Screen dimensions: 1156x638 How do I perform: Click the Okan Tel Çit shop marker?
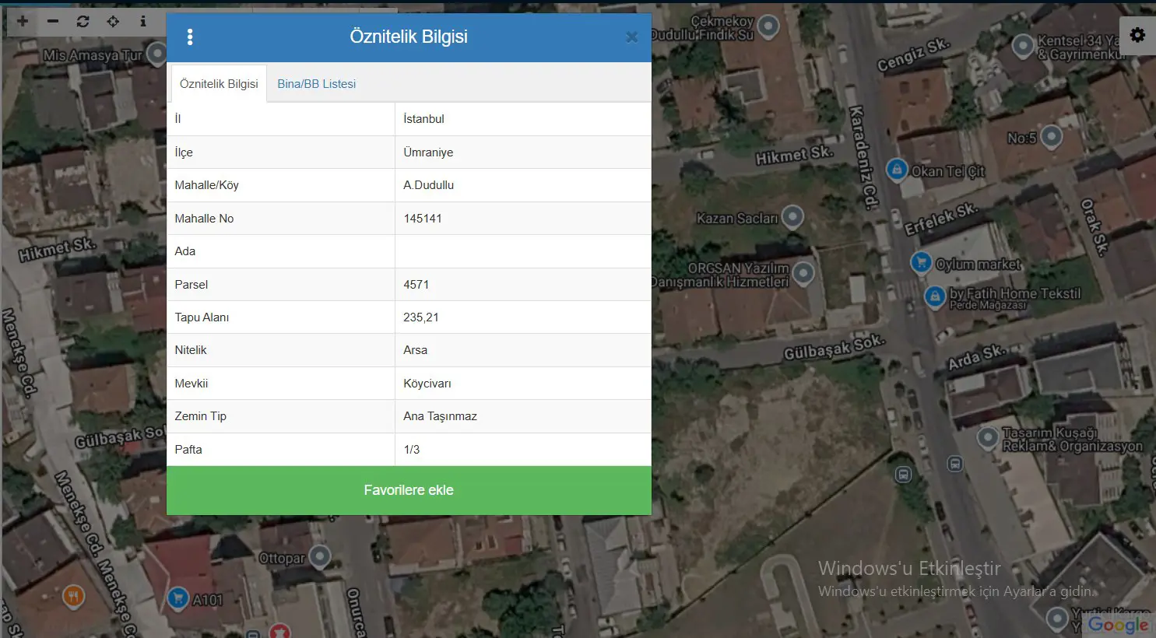897,169
